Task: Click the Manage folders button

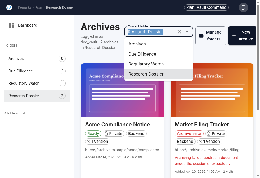Action: pyautogui.click(x=211, y=36)
